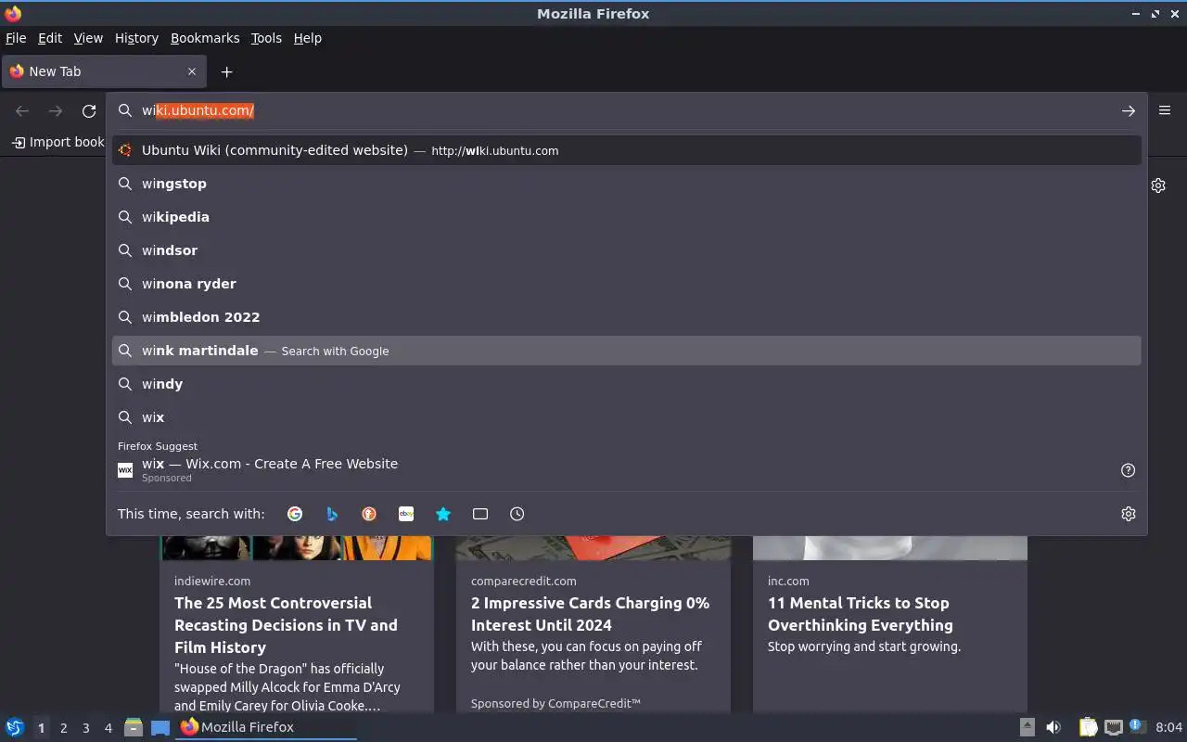Select Mozilla Firefox taskbar entry
Image resolution: width=1187 pixels, height=742 pixels.
click(x=266, y=727)
